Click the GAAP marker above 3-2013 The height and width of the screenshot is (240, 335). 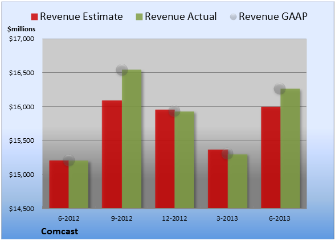tap(227, 154)
